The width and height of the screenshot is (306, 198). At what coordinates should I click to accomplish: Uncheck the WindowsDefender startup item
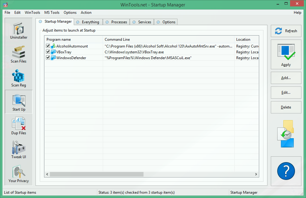[x=48, y=57]
